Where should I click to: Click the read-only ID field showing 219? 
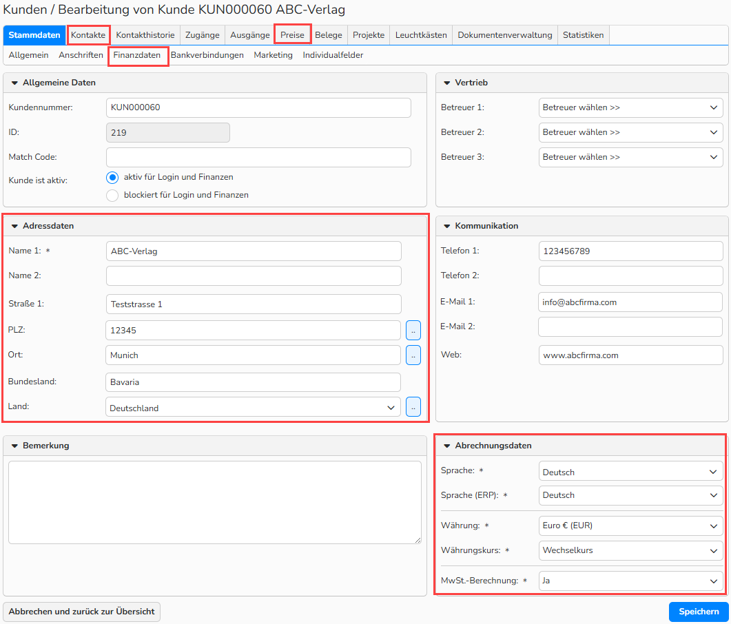point(168,133)
